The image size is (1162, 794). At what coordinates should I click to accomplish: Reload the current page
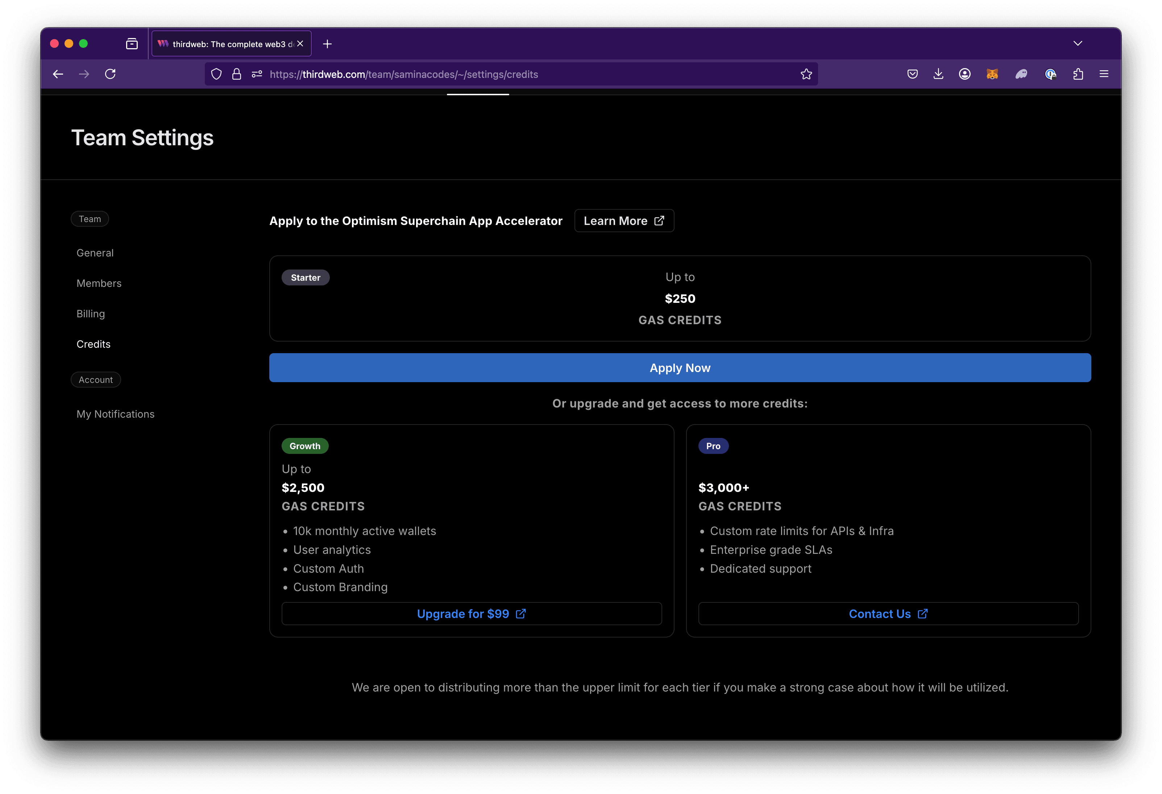coord(111,74)
